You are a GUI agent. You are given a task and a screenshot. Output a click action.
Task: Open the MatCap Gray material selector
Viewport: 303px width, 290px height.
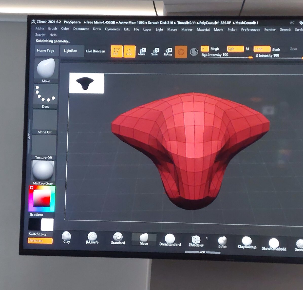coord(43,173)
